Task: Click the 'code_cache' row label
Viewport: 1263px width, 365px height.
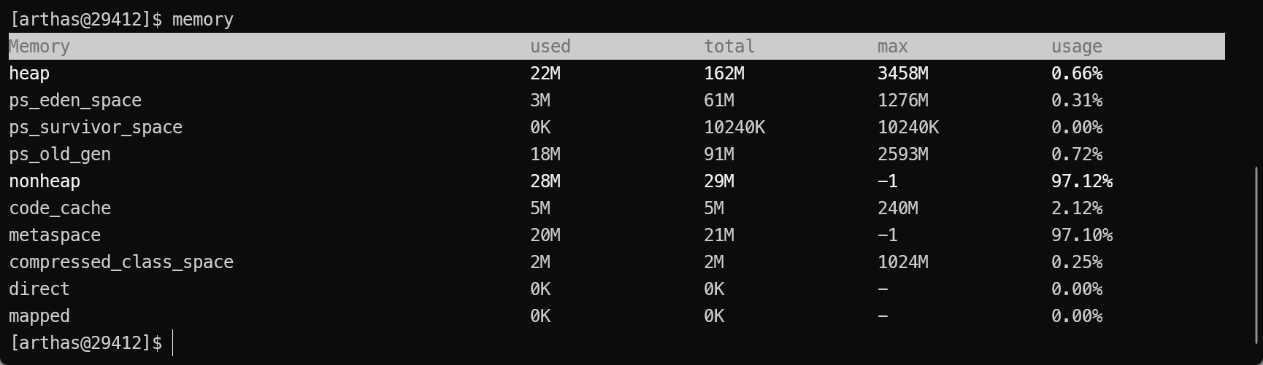Action: click(60, 208)
